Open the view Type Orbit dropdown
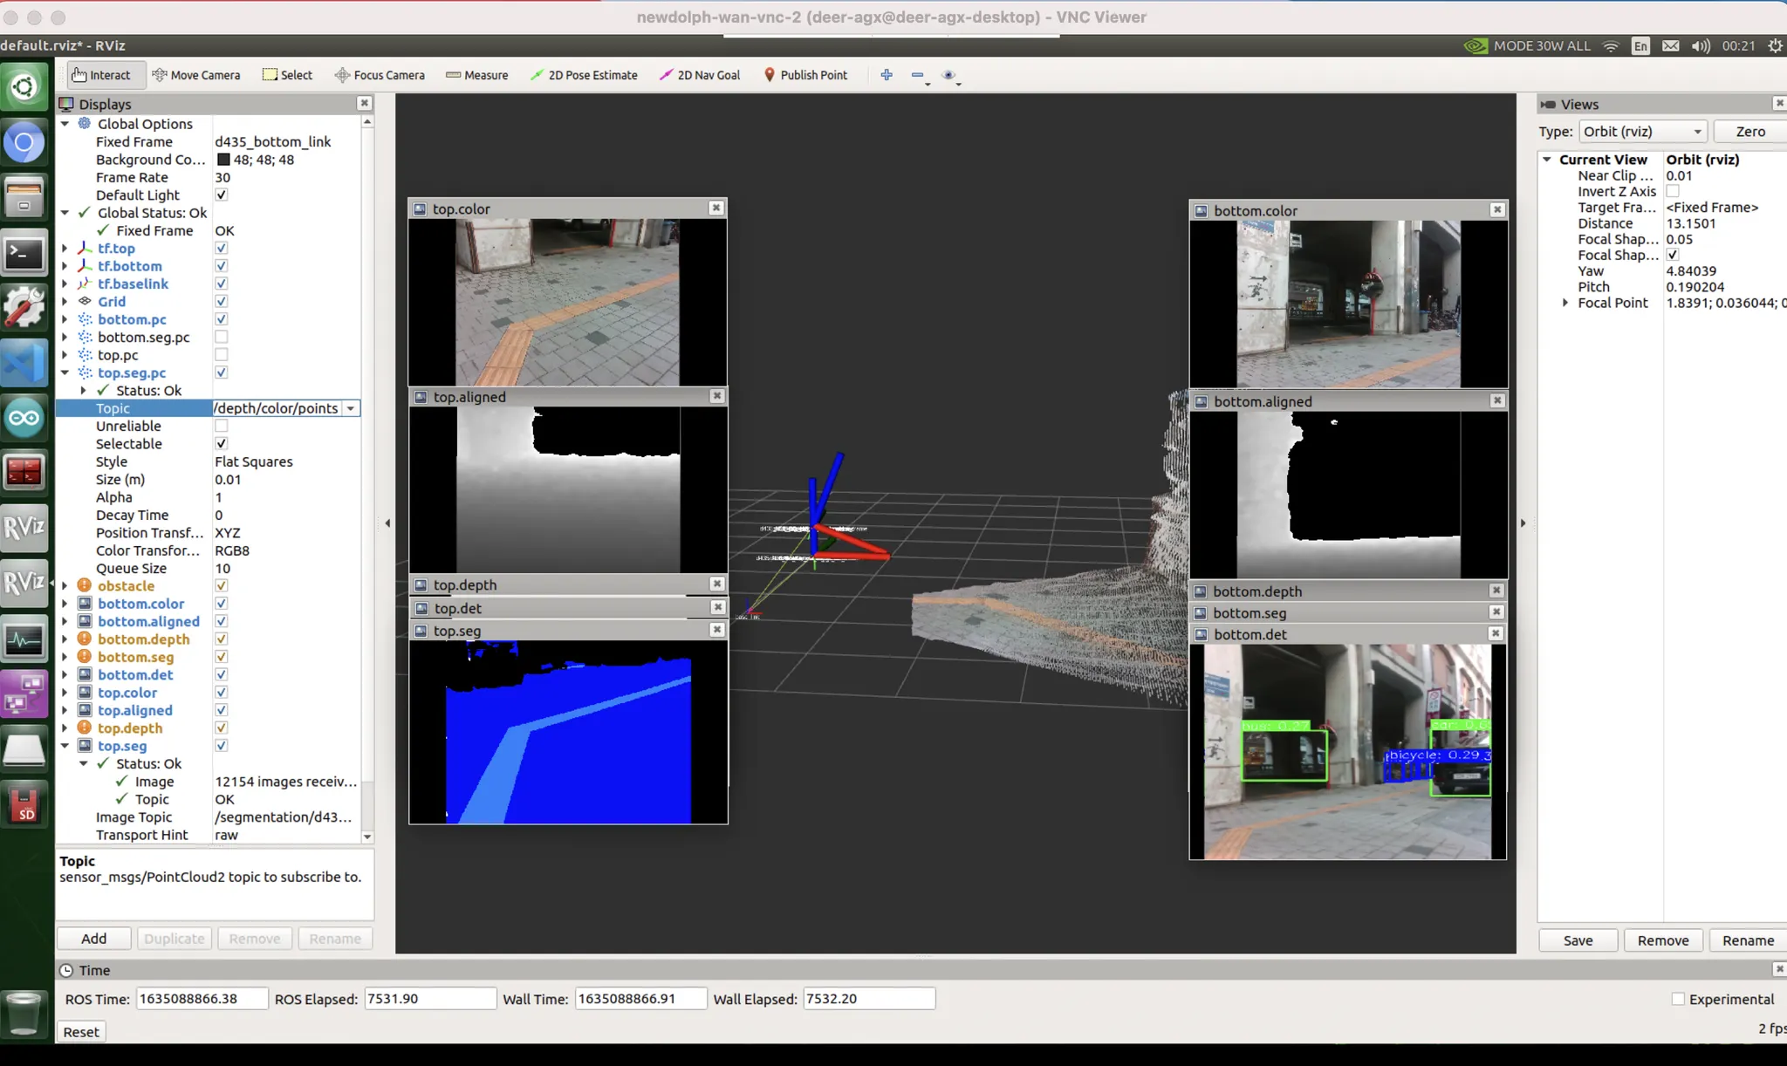Viewport: 1787px width, 1066px height. (1643, 132)
